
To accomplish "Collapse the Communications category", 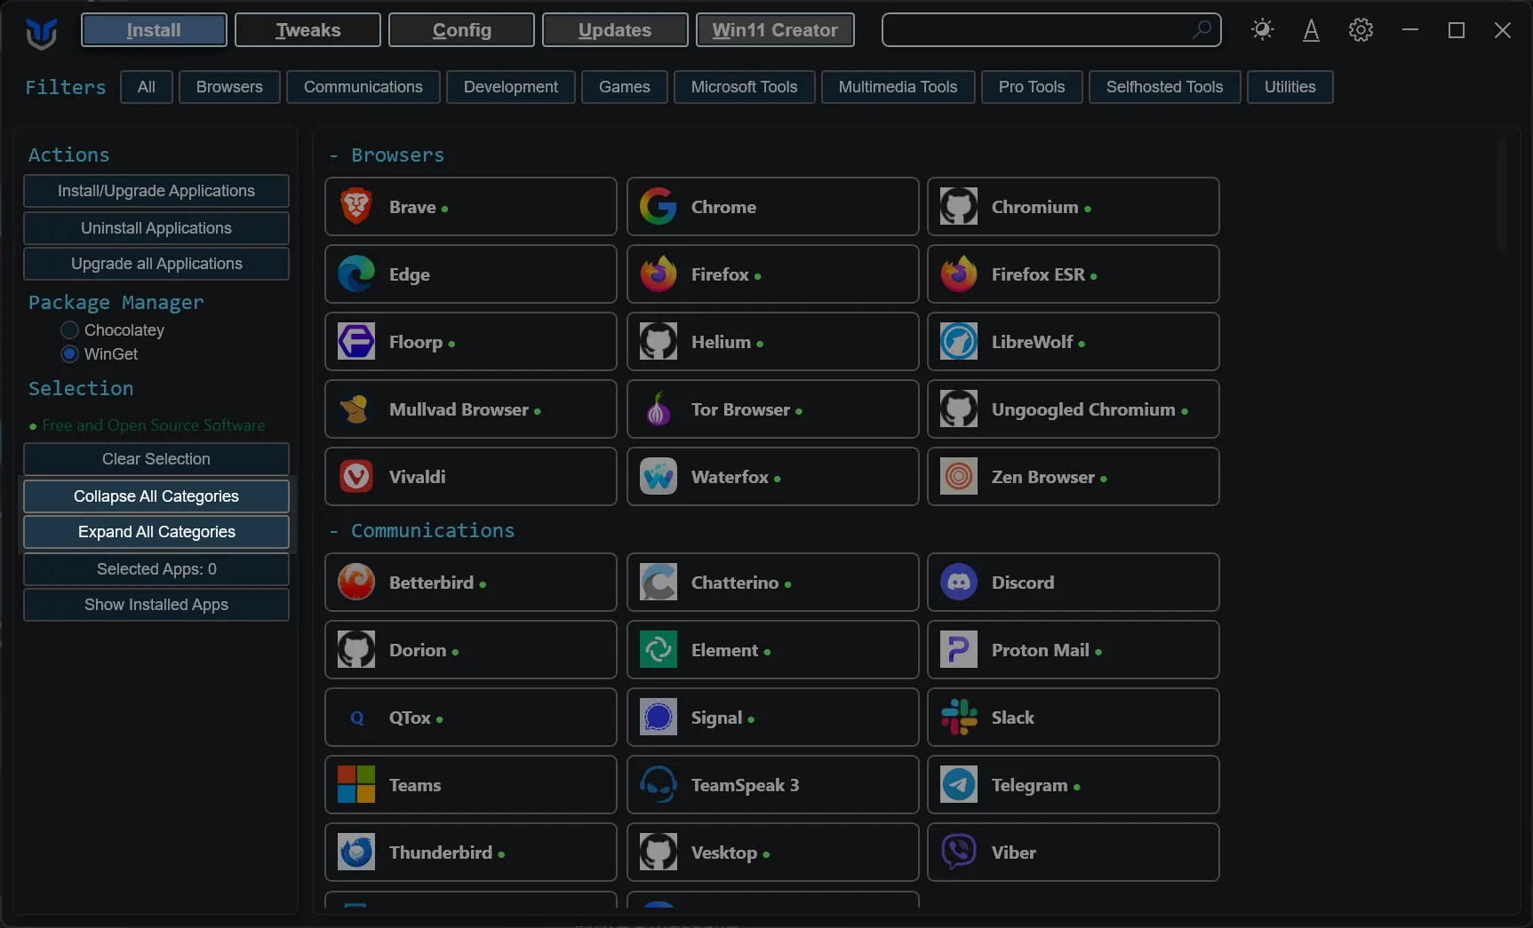I will (421, 530).
